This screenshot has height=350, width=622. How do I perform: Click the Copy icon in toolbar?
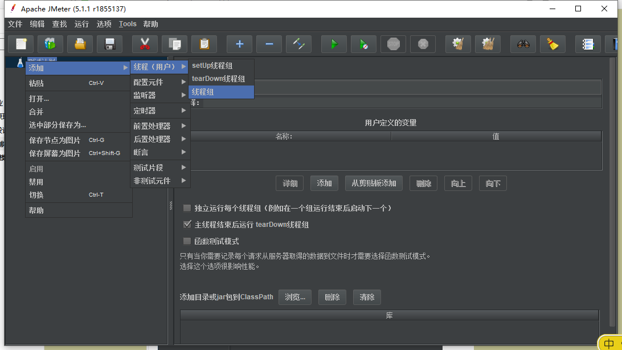[x=174, y=44]
